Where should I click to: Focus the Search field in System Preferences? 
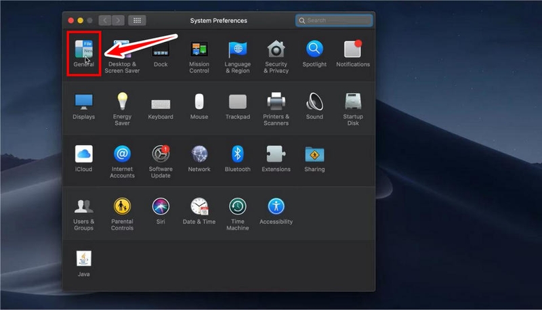click(x=334, y=20)
